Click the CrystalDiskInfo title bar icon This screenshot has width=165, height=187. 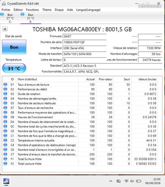click(4, 3)
